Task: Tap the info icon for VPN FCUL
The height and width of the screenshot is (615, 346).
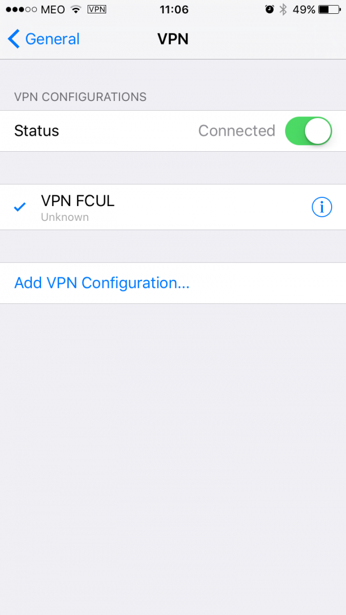Action: (322, 207)
